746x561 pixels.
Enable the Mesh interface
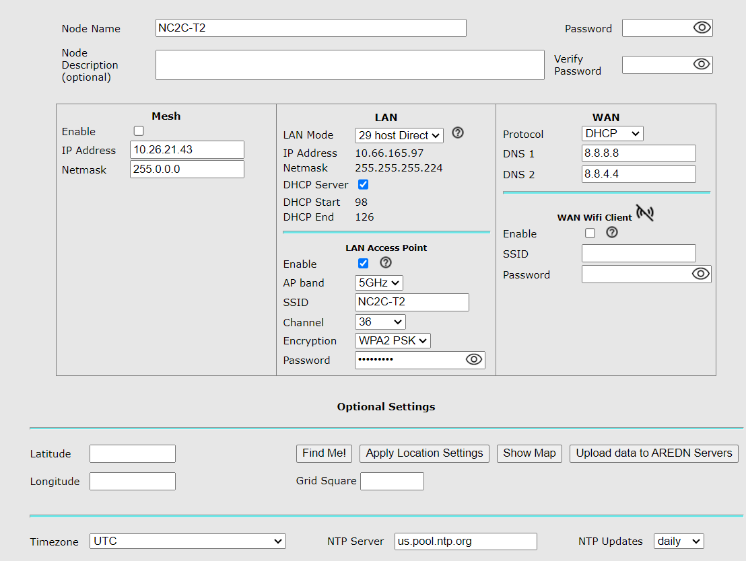[138, 130]
